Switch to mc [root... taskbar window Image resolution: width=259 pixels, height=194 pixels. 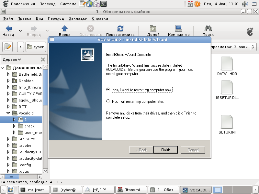pos(34,190)
